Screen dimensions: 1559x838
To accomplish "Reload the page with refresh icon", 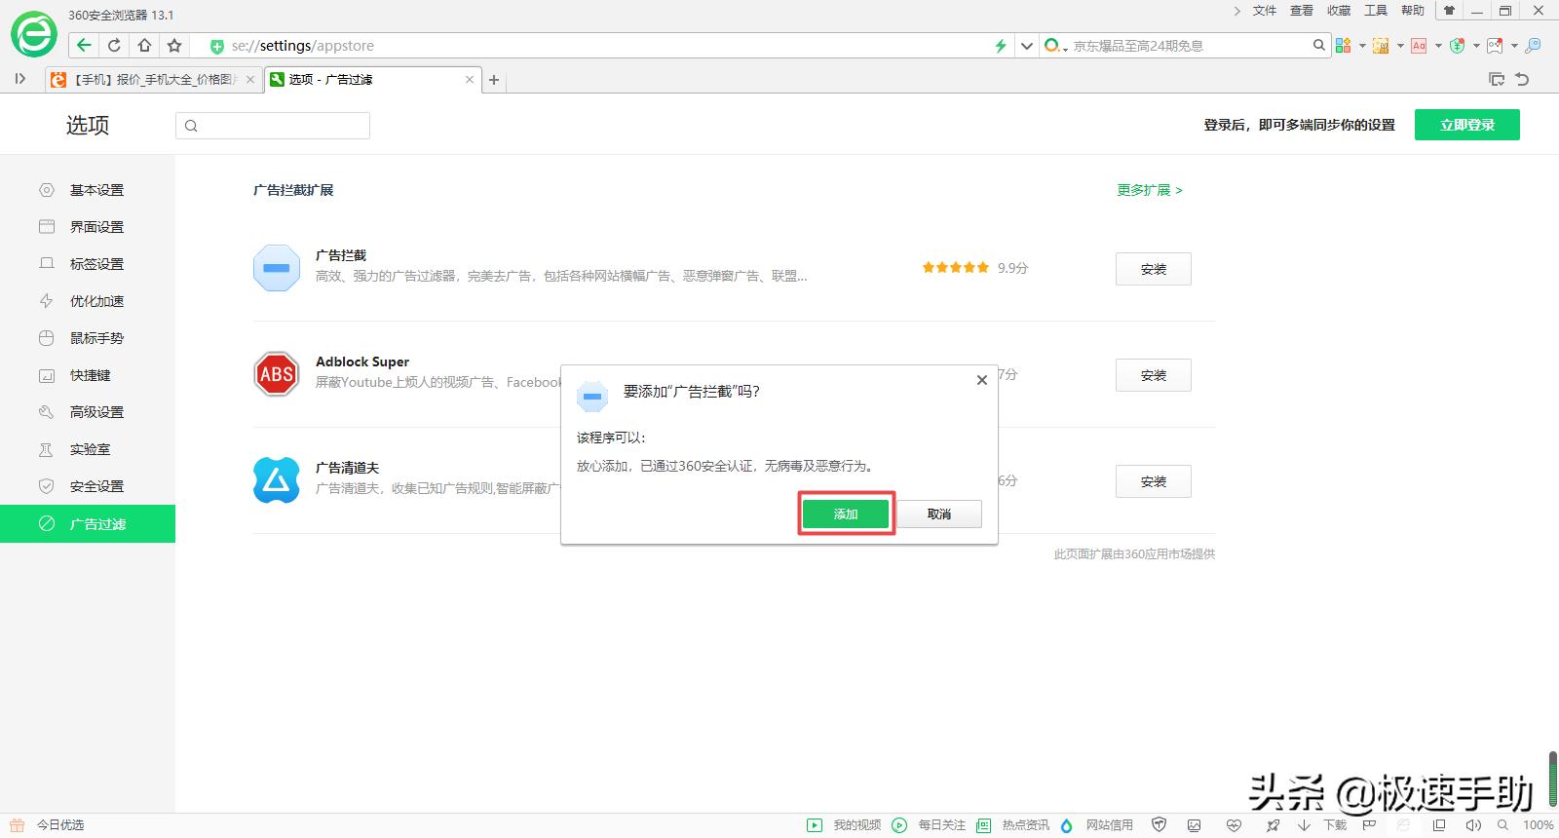I will pyautogui.click(x=114, y=45).
